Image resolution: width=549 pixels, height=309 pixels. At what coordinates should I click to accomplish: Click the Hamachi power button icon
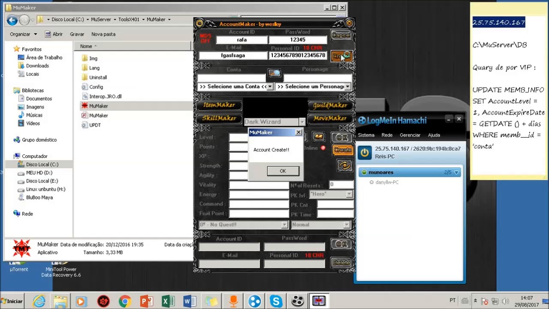pos(365,152)
